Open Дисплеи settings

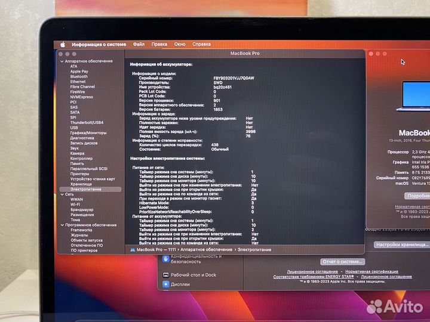[176, 284]
